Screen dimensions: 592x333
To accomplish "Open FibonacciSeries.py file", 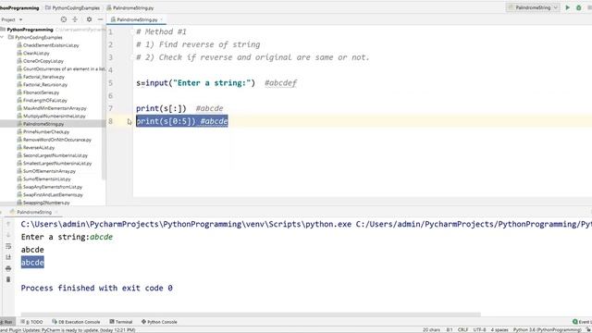I will [x=41, y=92].
